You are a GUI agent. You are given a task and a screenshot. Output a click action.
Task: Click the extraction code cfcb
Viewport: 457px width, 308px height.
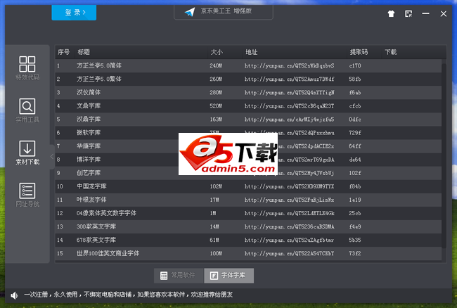[x=354, y=106]
